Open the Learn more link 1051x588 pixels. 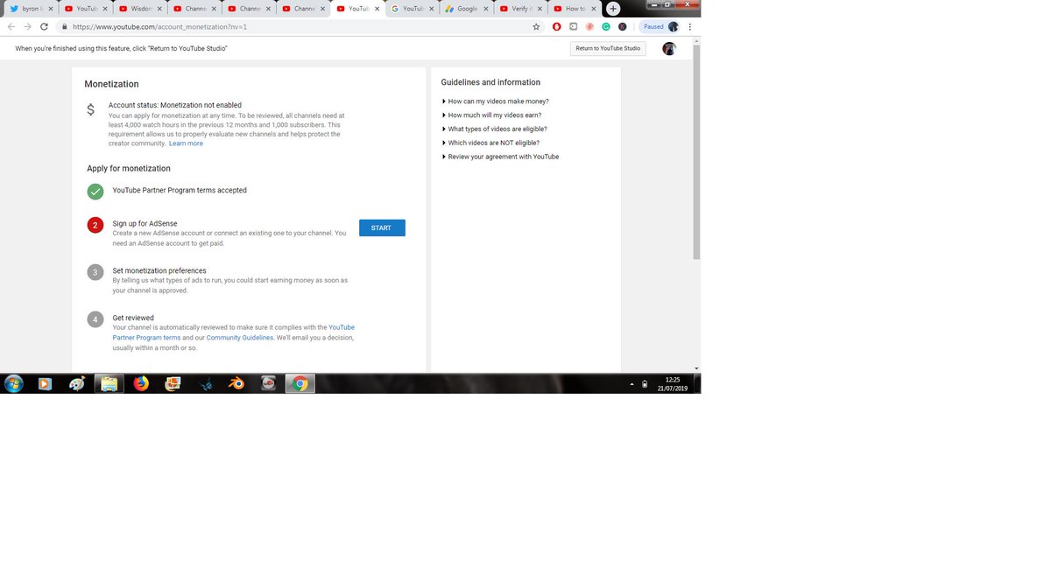point(186,143)
